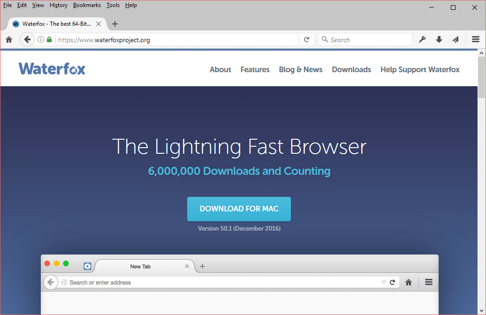
Task: Click the DOWNLOAD FOR MAC button
Action: click(239, 209)
